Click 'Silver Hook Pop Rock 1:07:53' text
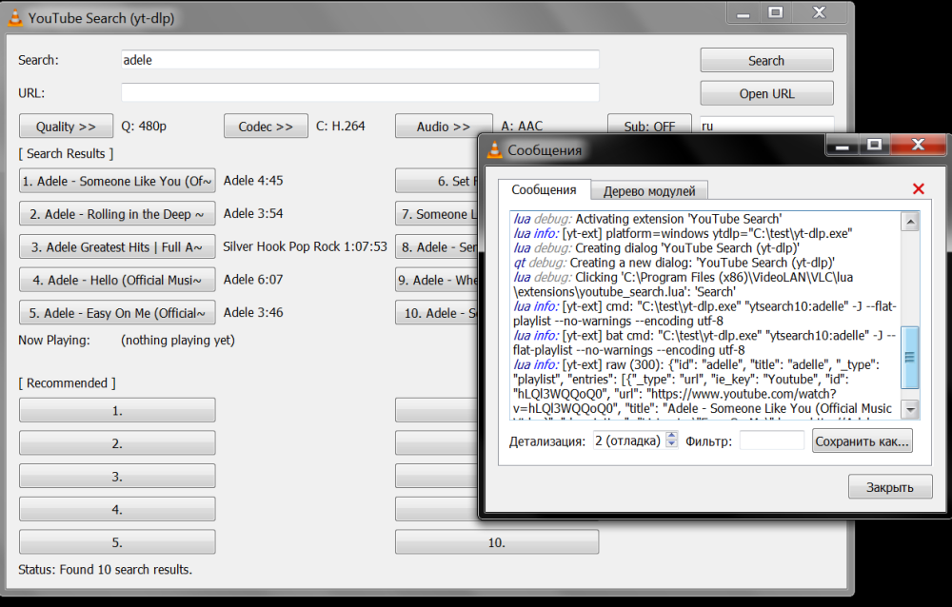Viewport: 952px width, 607px height. (x=305, y=246)
